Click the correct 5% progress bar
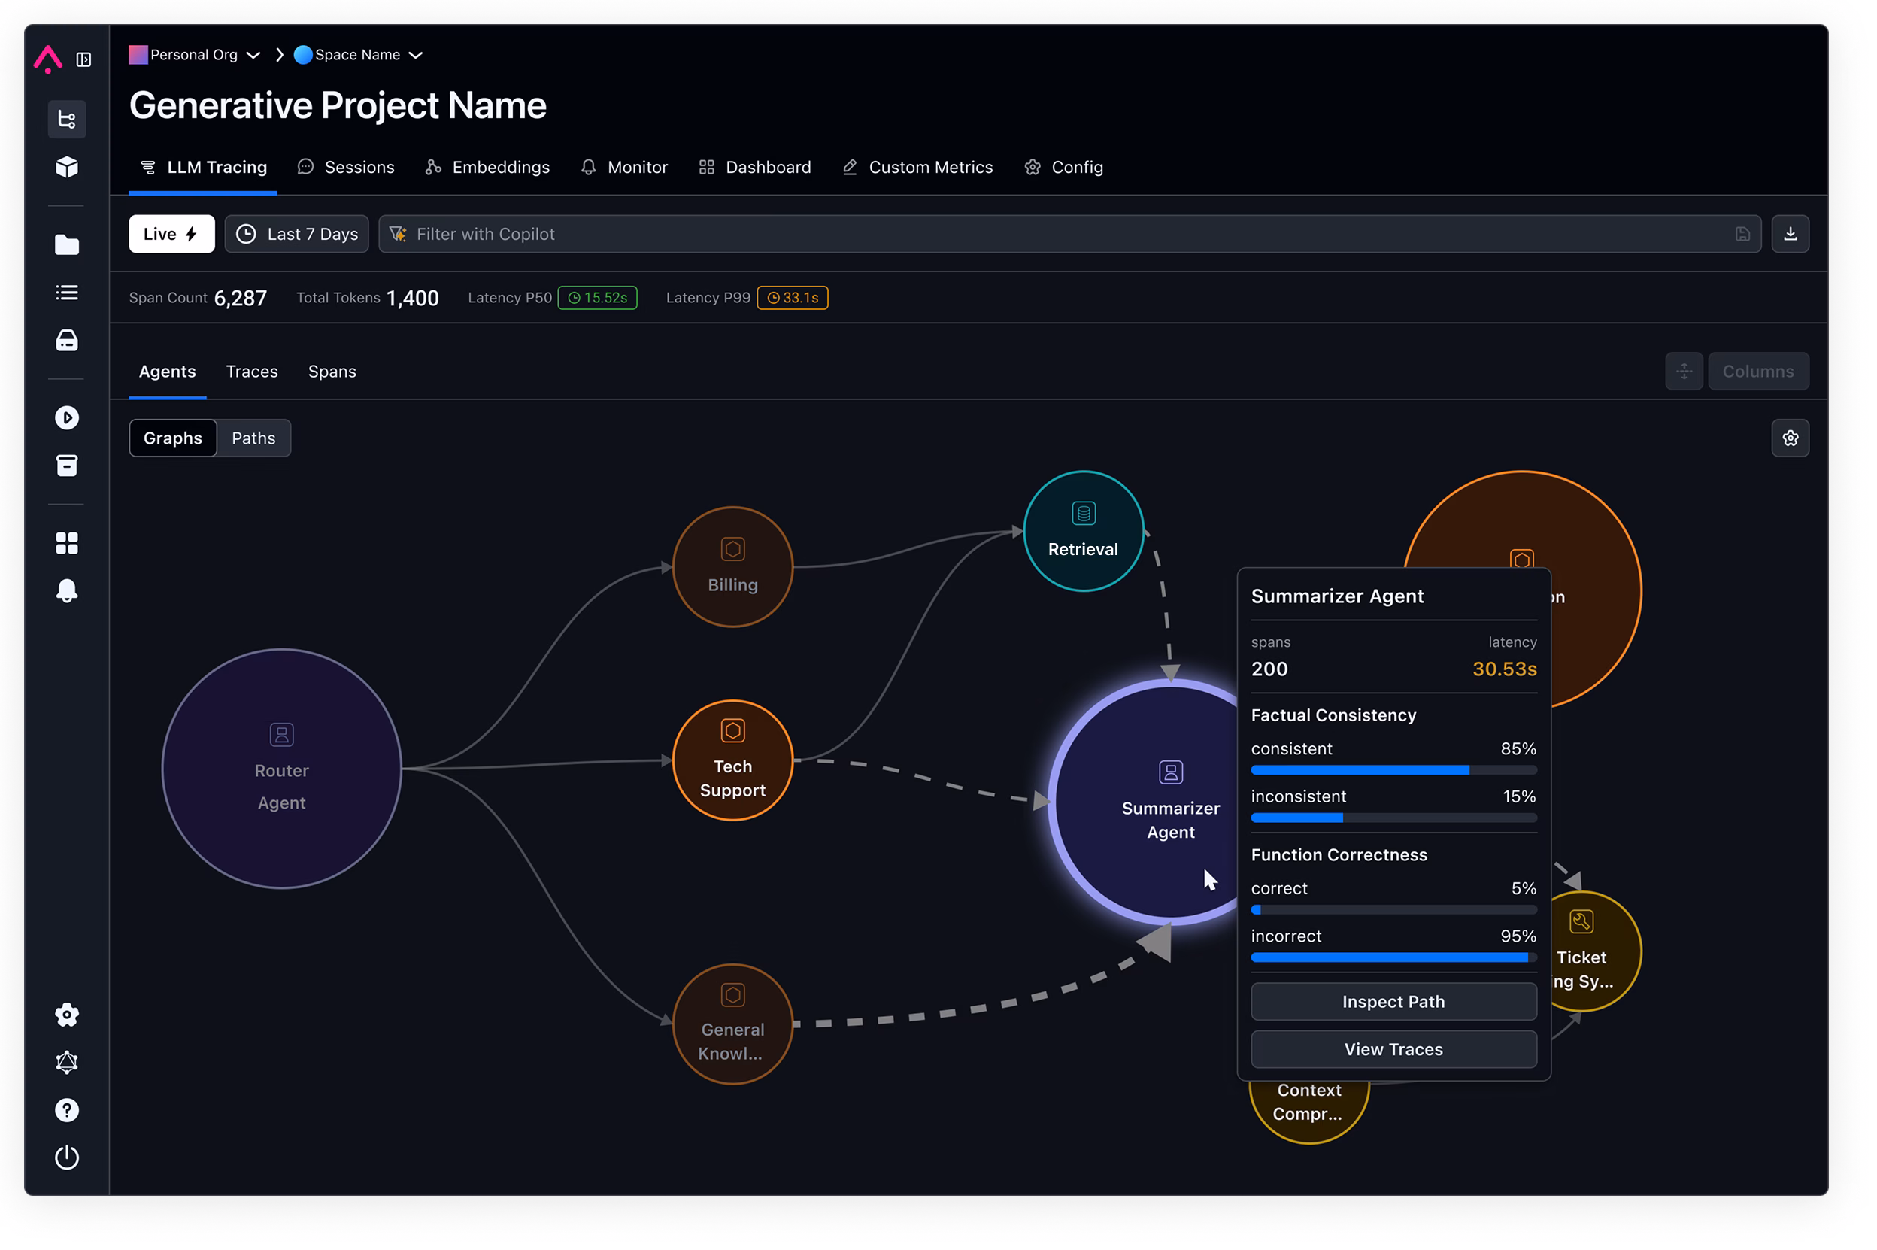Image resolution: width=1877 pixels, height=1250 pixels. tap(1393, 909)
